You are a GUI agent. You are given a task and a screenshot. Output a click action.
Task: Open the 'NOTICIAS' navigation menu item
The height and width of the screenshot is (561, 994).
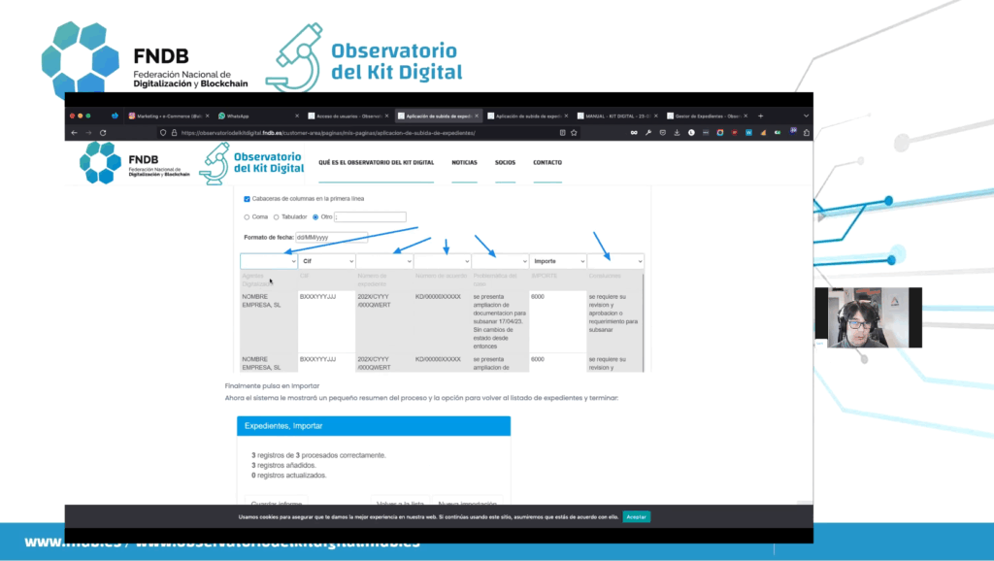(464, 163)
